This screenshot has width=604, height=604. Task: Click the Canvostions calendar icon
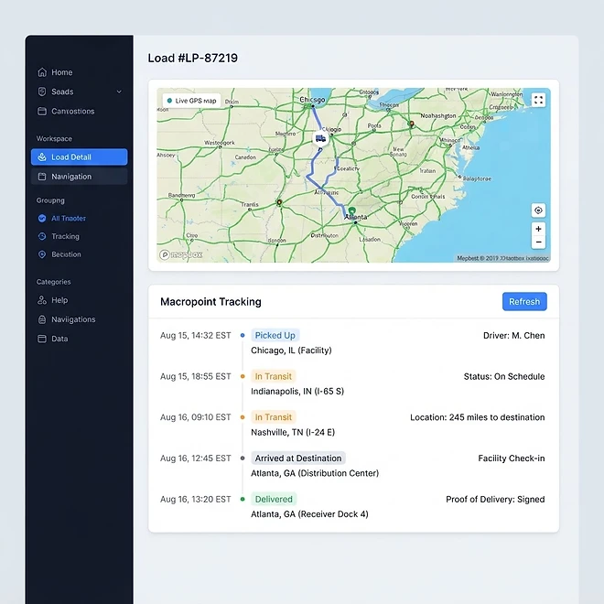(42, 112)
